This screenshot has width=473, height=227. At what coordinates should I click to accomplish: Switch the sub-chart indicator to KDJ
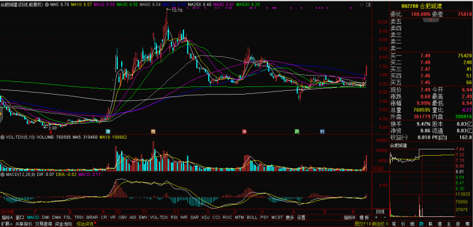[205, 218]
